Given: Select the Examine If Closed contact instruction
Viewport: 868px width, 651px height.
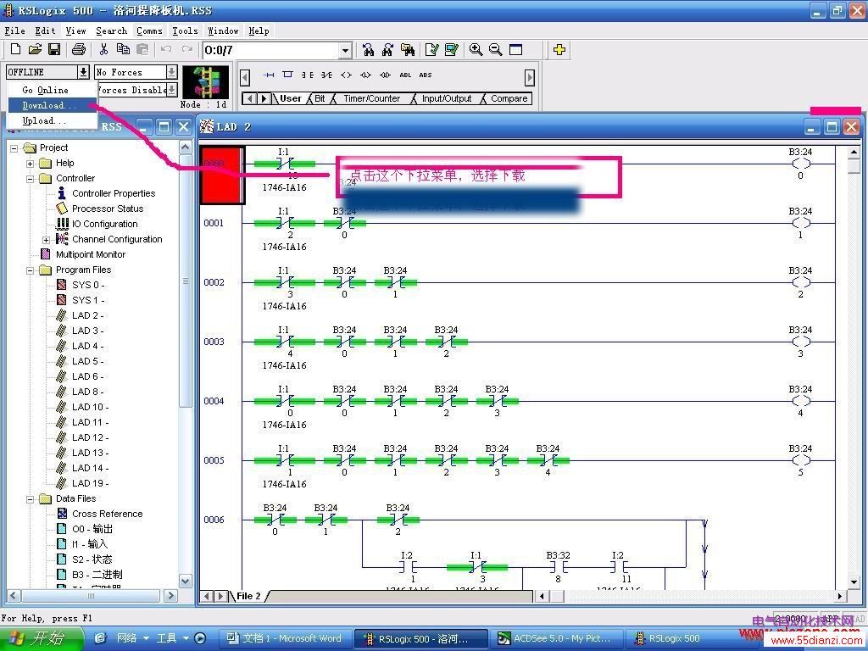Looking at the screenshot, I should (307, 75).
